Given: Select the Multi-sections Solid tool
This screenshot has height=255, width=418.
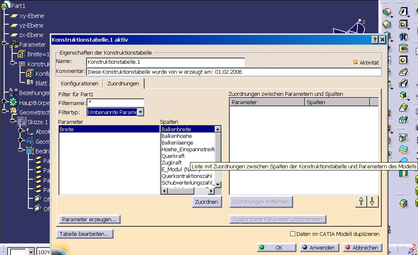Looking at the screenshot, I should click(x=403, y=107).
